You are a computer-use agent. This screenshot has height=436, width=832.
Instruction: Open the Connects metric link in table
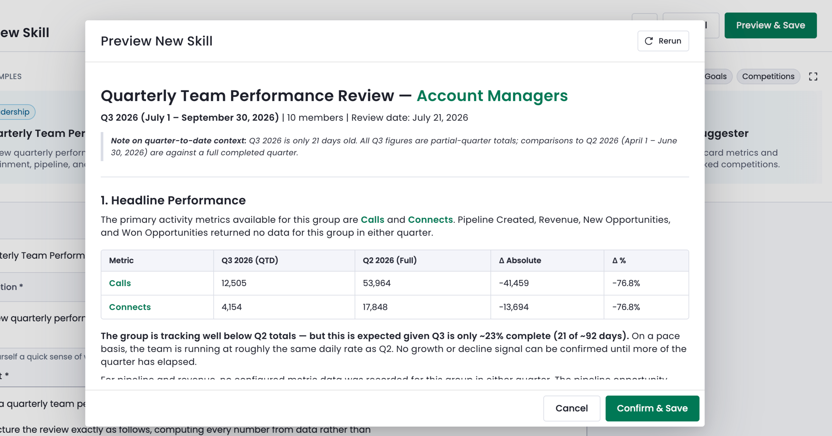click(x=130, y=307)
